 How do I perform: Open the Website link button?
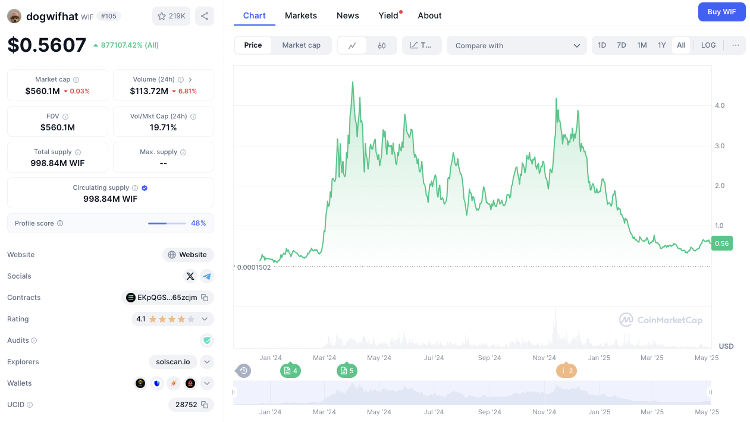[x=188, y=255]
